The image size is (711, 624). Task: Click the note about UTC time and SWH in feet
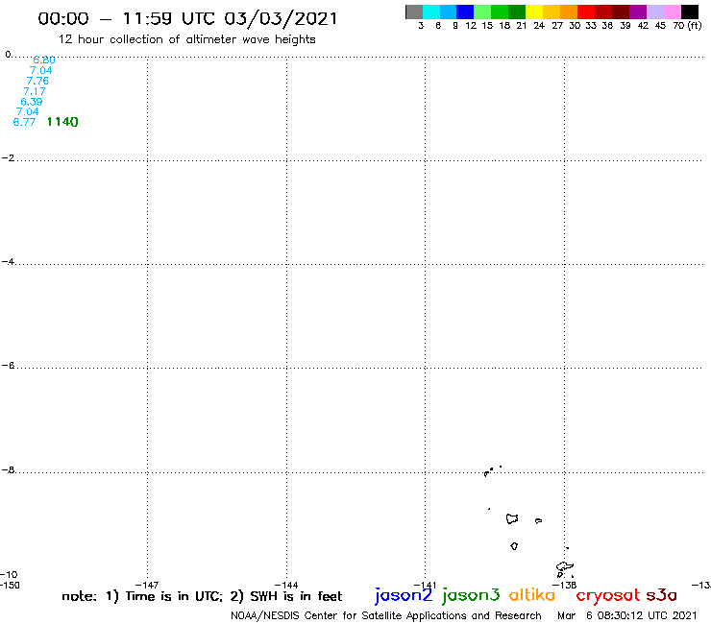[202, 596]
